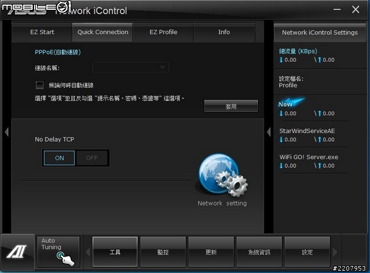The width and height of the screenshot is (370, 273).
Task: Open the 設定 settings button
Action: 307,252
